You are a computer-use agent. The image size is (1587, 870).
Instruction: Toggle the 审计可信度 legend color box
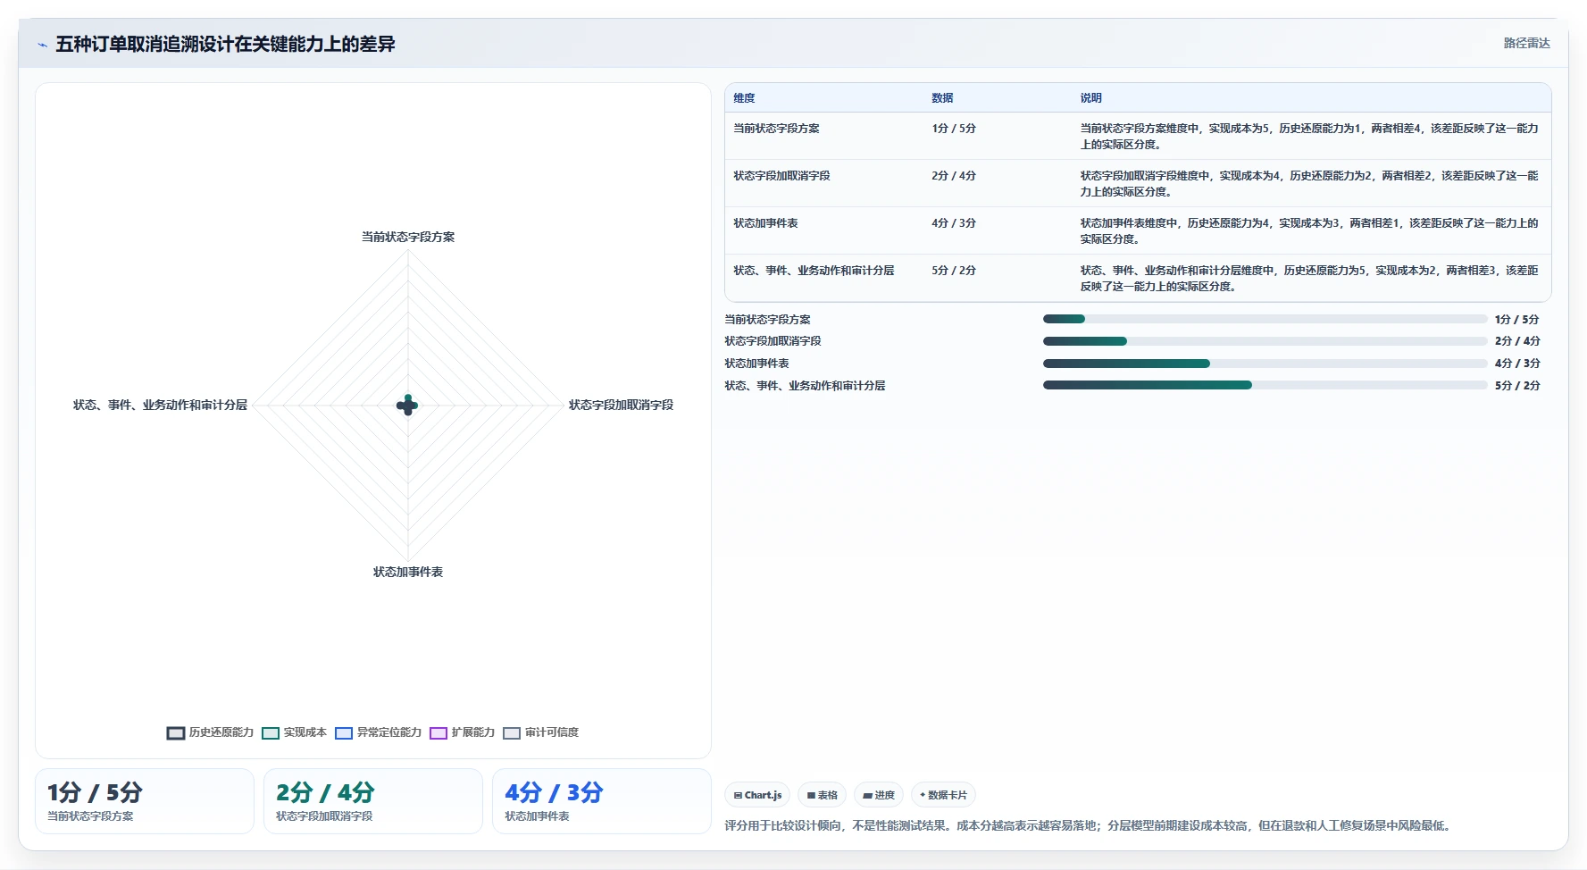[x=512, y=733]
